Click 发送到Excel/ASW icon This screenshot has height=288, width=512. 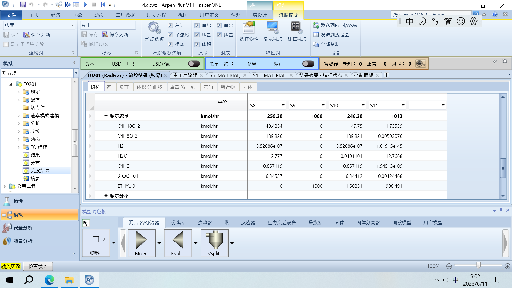316,25
